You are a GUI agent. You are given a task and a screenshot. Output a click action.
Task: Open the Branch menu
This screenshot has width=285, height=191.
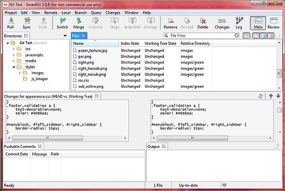[x=81, y=12]
